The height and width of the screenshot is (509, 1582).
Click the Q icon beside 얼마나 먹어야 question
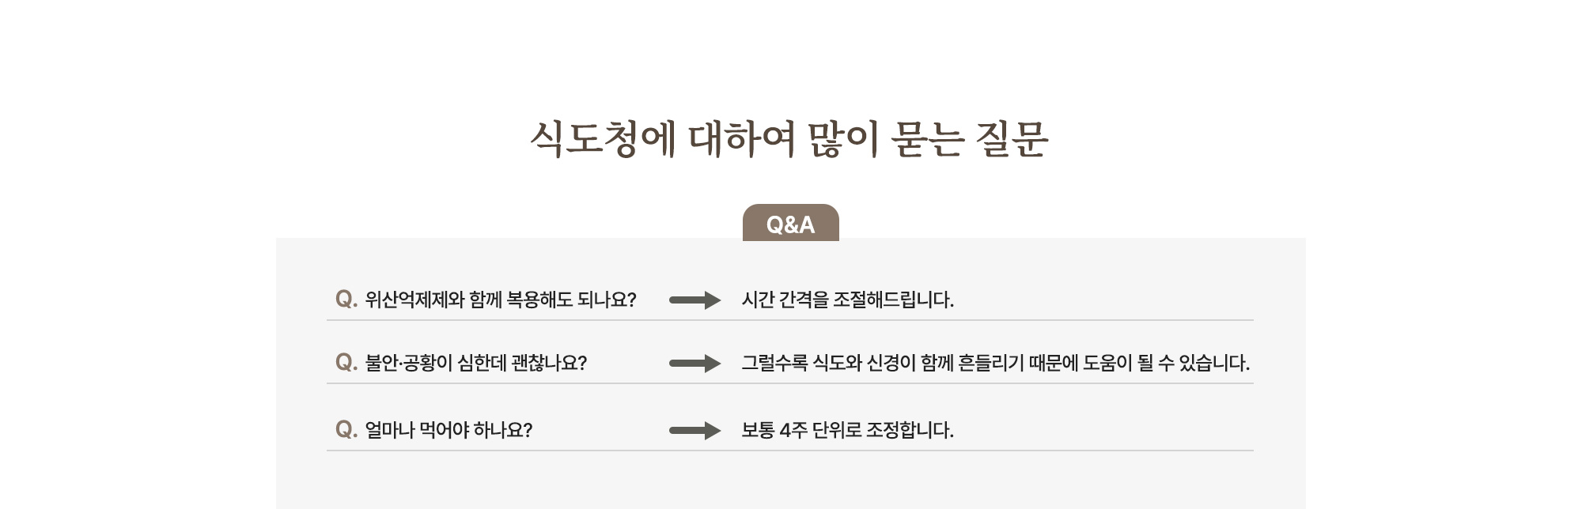coord(346,429)
